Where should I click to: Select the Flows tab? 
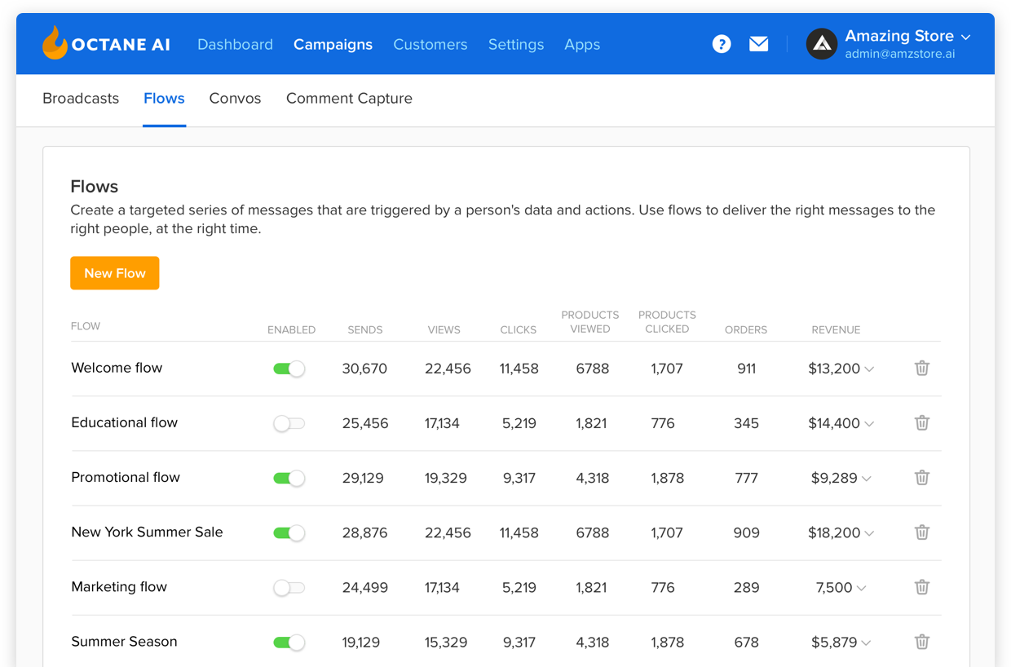pyautogui.click(x=164, y=98)
